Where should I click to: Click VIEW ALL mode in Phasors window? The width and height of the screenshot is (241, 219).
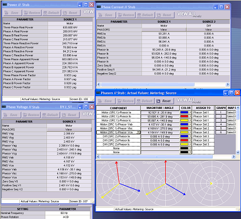[188, 101]
